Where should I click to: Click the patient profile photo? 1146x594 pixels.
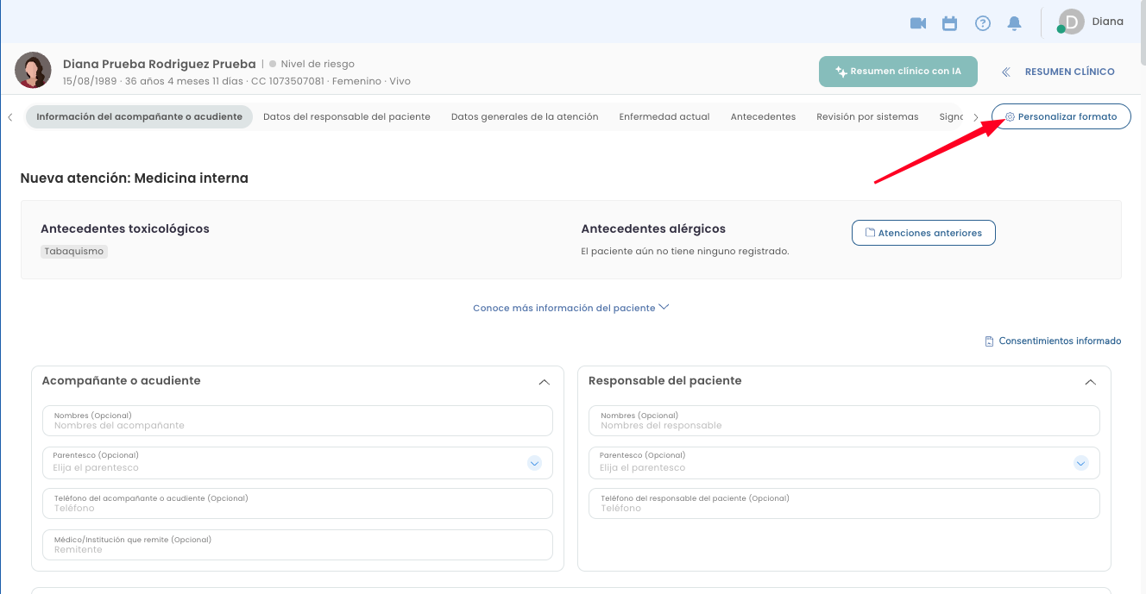tap(33, 70)
